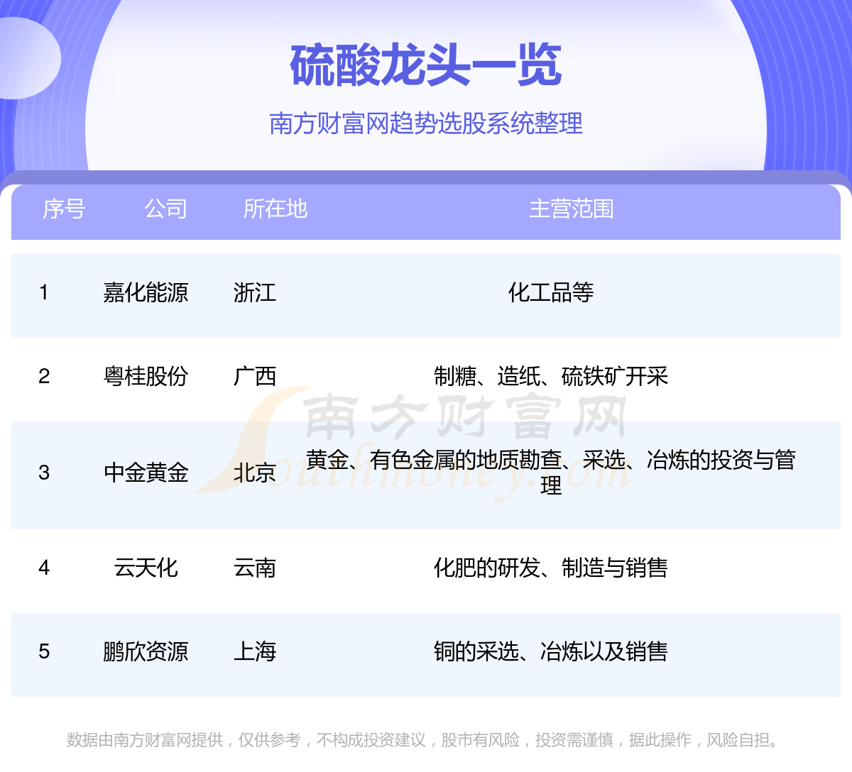Click scope 铜的采选、冶炼以及销售
This screenshot has width=852, height=772.
(x=551, y=651)
